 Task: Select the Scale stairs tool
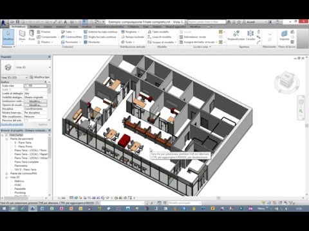click(126, 42)
